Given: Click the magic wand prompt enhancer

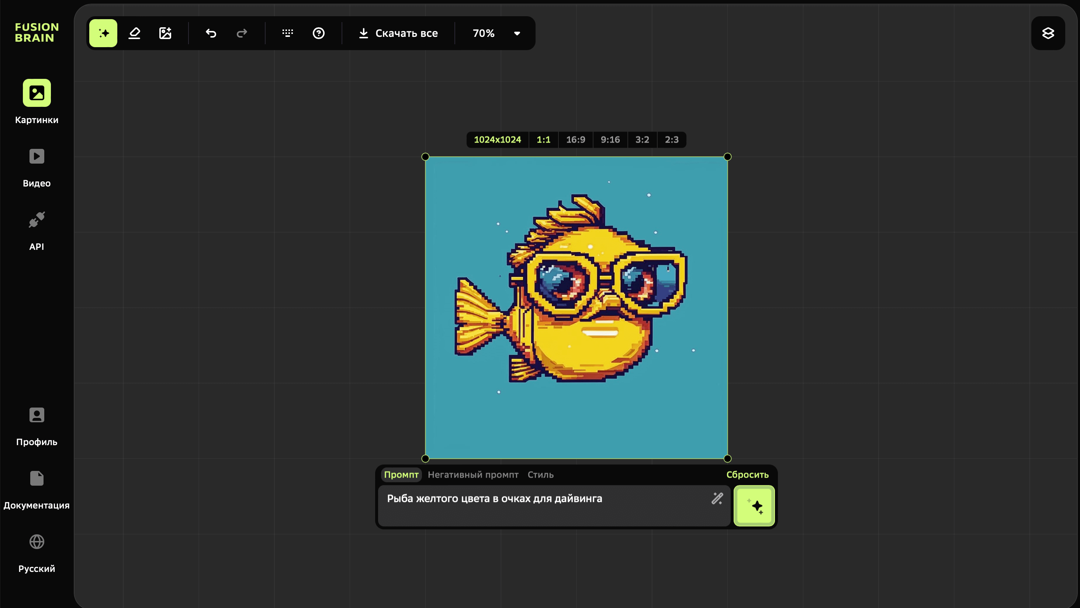Looking at the screenshot, I should 717,498.
